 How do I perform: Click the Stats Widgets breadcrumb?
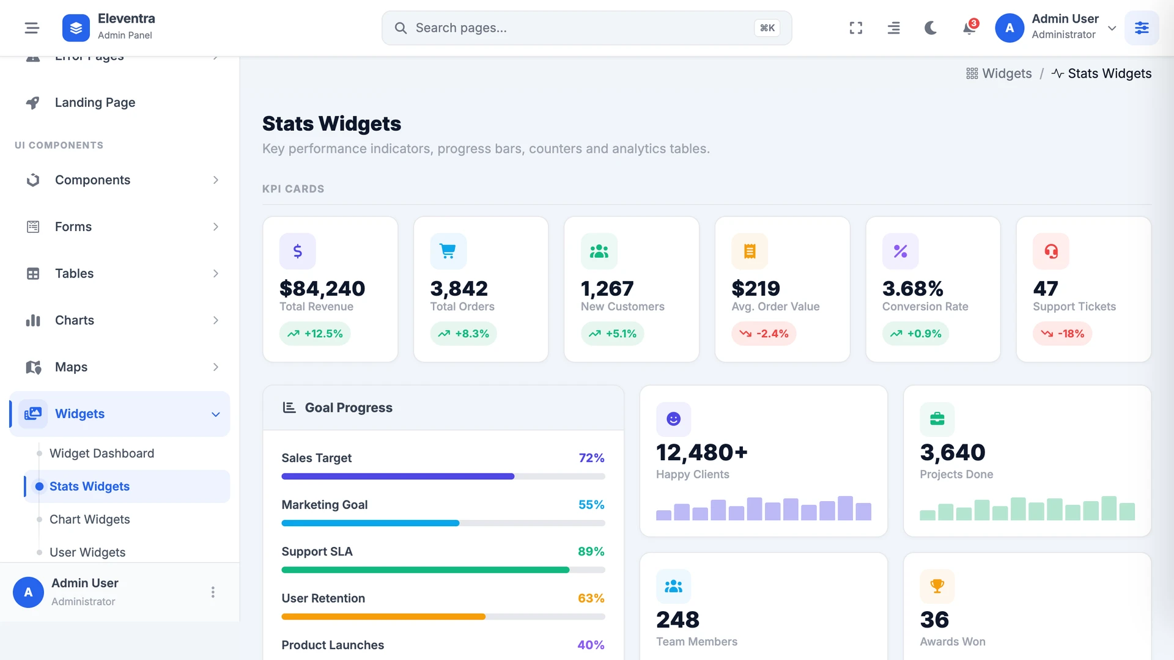1101,73
